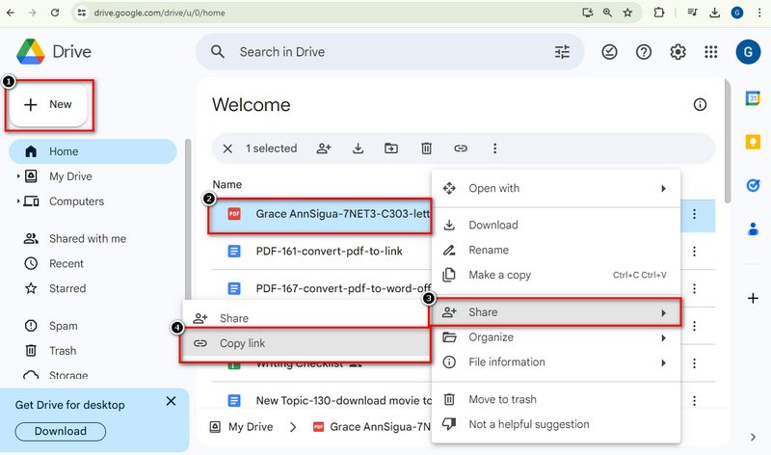Open browser downloads icon
Screen dimensions: 771x455
click(x=714, y=13)
